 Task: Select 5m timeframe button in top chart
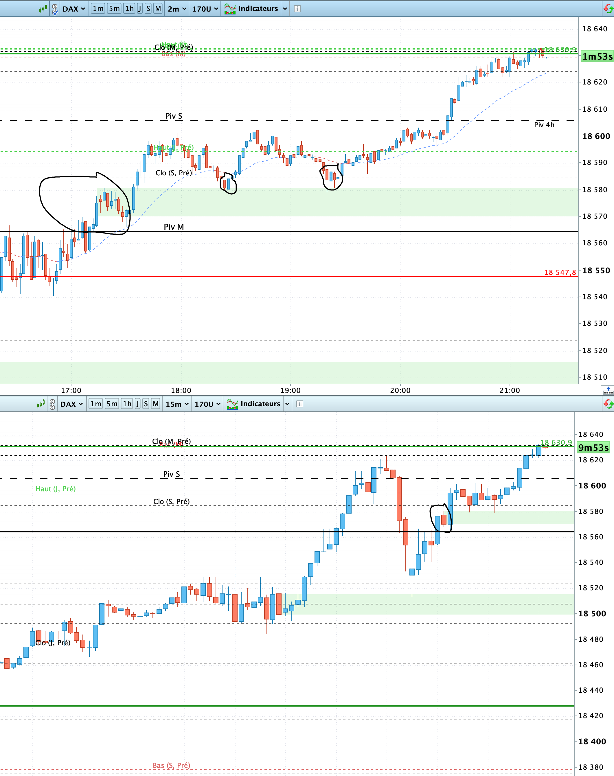click(x=114, y=9)
